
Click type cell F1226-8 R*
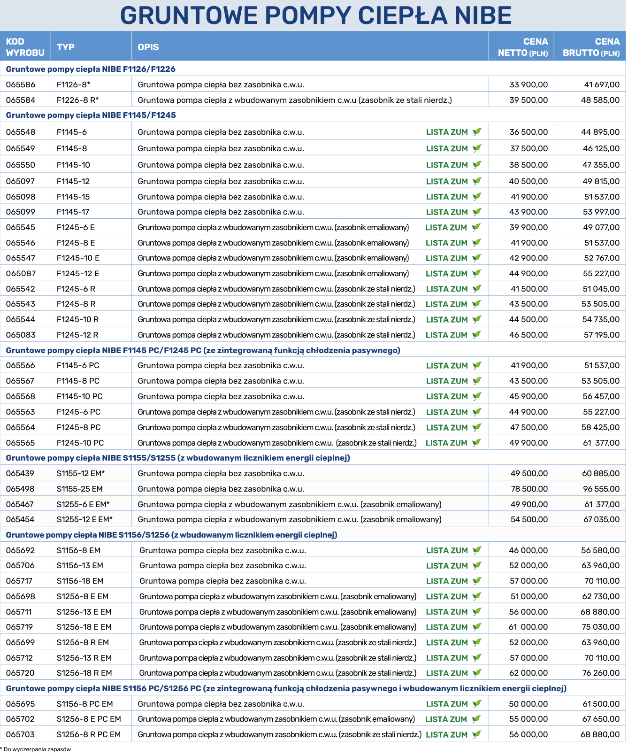78,100
